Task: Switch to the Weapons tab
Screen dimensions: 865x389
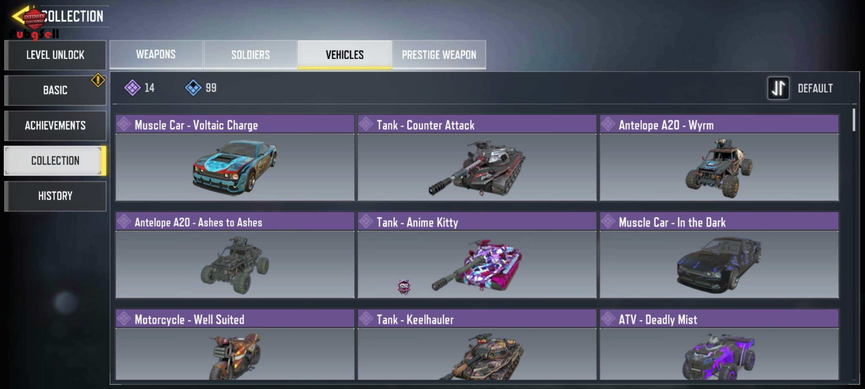Action: click(x=156, y=54)
